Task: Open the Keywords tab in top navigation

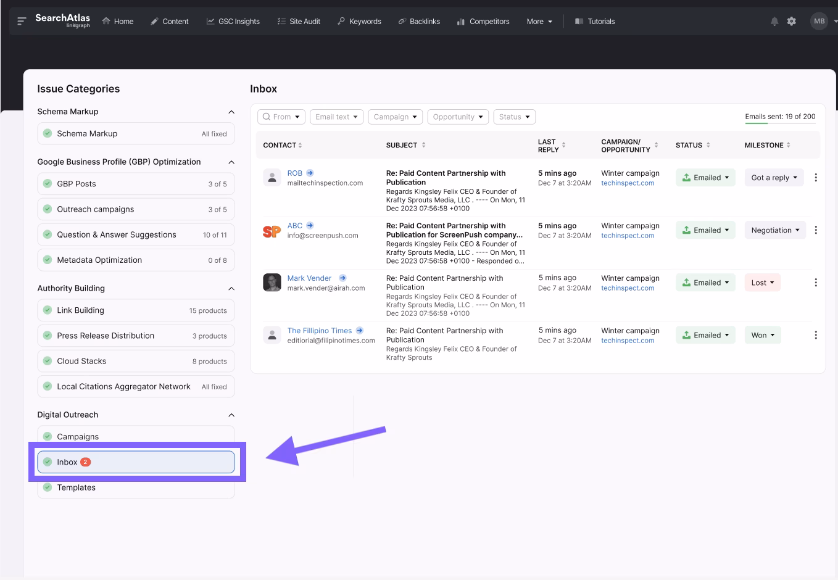Action: coord(359,22)
